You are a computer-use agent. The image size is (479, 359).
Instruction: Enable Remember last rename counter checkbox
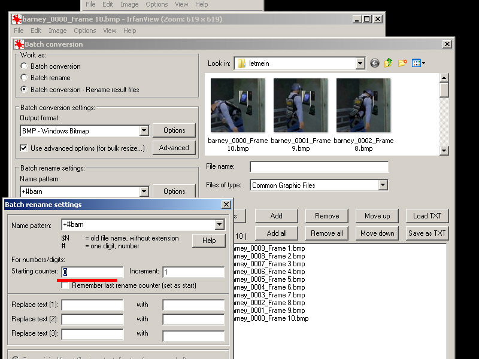(65, 285)
